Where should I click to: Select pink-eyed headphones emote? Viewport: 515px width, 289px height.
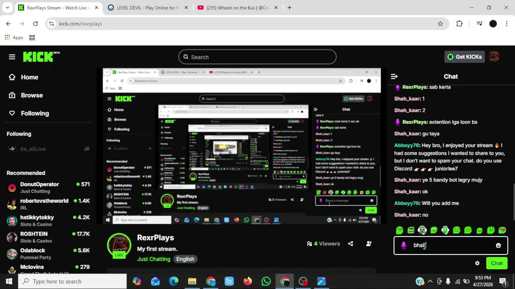pyautogui.click(x=422, y=230)
